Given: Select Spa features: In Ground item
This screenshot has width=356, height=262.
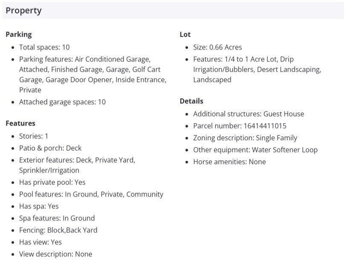Looking at the screenshot, I should (57, 218).
